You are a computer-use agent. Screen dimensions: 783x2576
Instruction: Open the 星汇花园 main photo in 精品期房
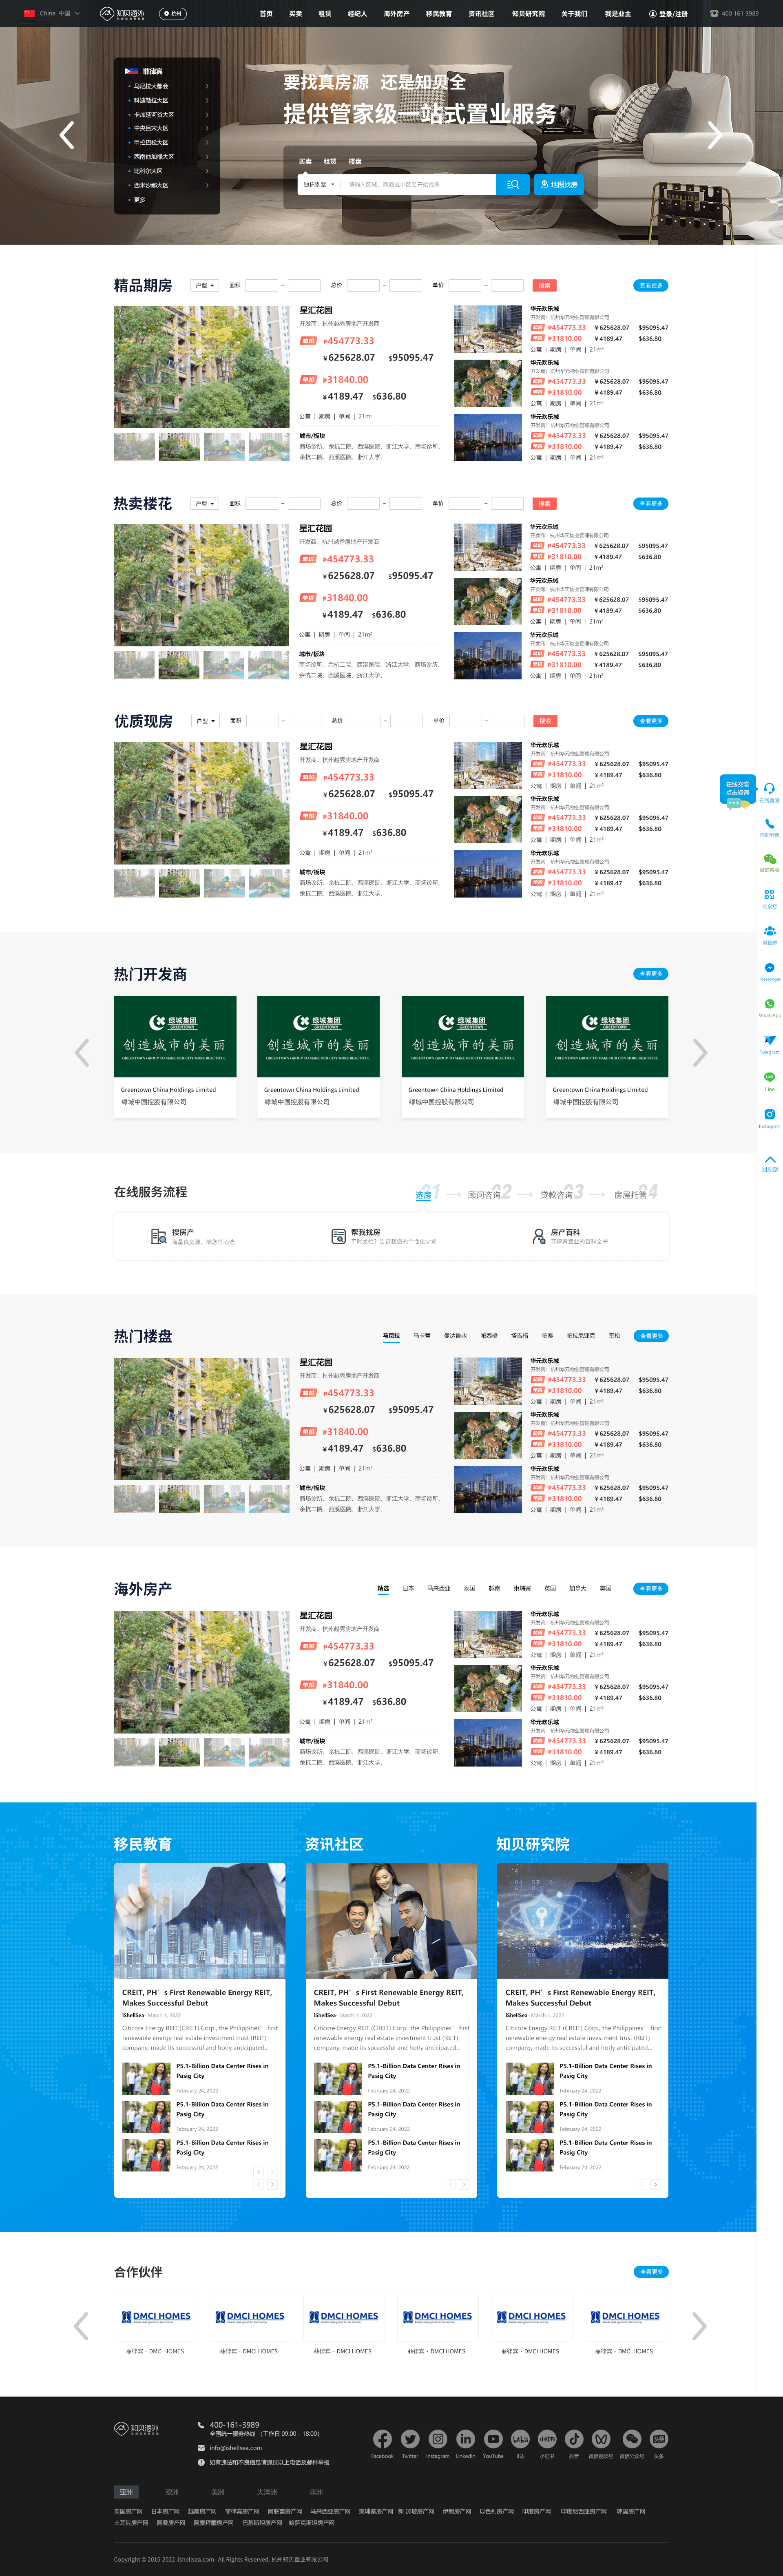(x=202, y=367)
